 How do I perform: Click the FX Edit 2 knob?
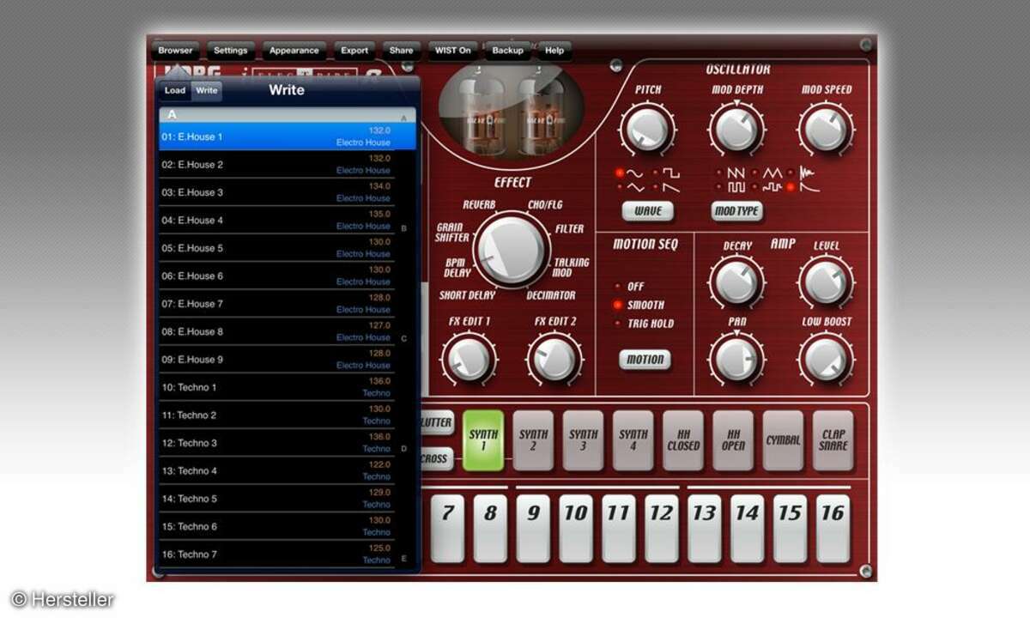click(x=554, y=359)
